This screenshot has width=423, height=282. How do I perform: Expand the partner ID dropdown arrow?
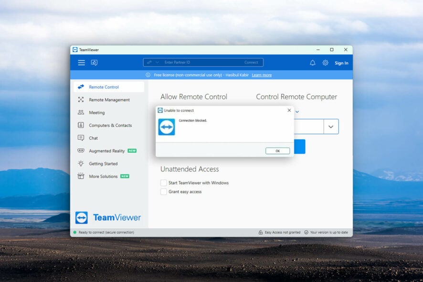coord(331,127)
